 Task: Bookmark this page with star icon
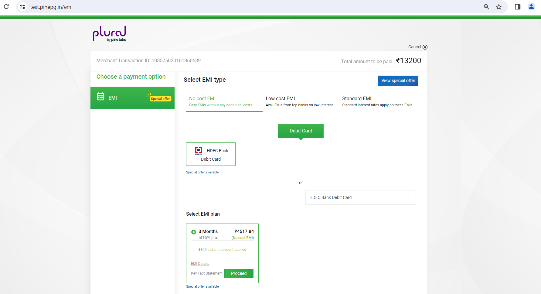point(499,7)
